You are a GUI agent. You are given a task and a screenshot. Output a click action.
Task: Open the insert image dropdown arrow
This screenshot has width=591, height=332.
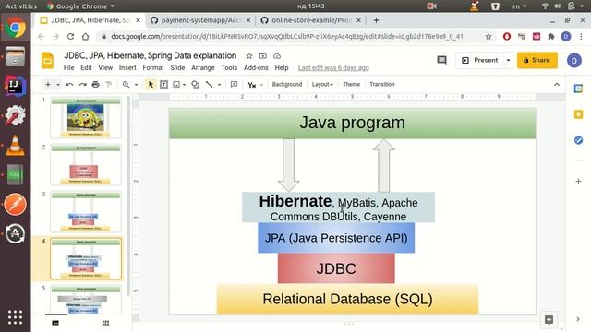click(x=185, y=85)
